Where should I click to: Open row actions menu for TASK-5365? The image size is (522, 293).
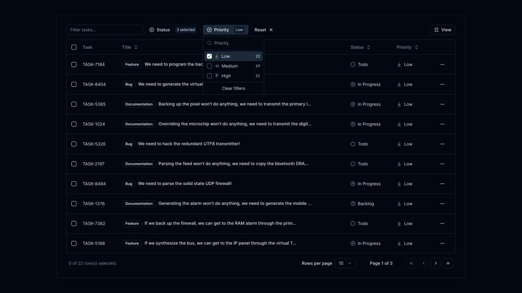click(442, 104)
